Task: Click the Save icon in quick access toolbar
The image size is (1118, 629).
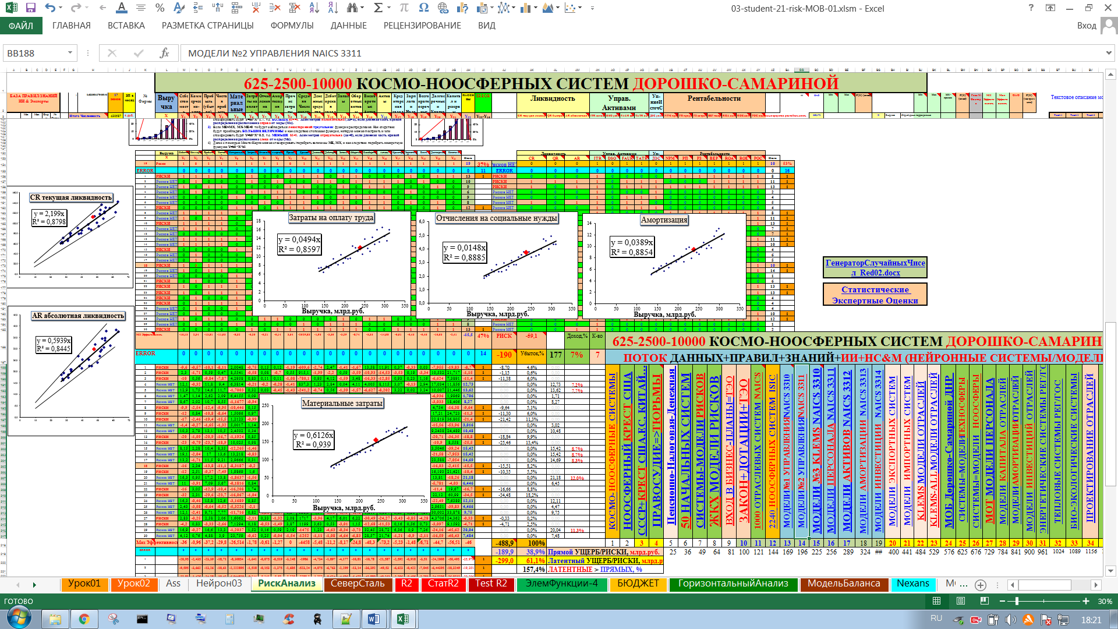Action: click(31, 8)
